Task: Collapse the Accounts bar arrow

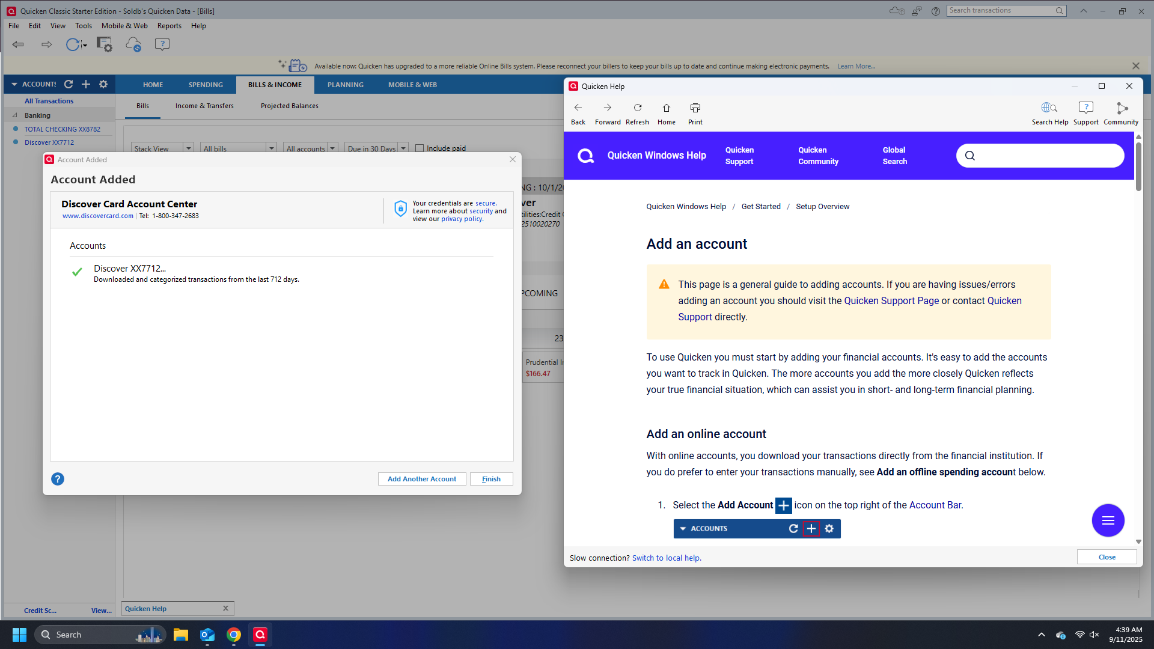Action: (14, 84)
